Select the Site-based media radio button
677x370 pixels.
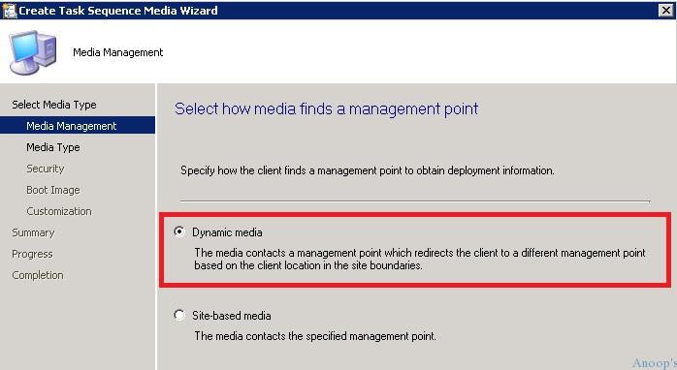pyautogui.click(x=179, y=315)
